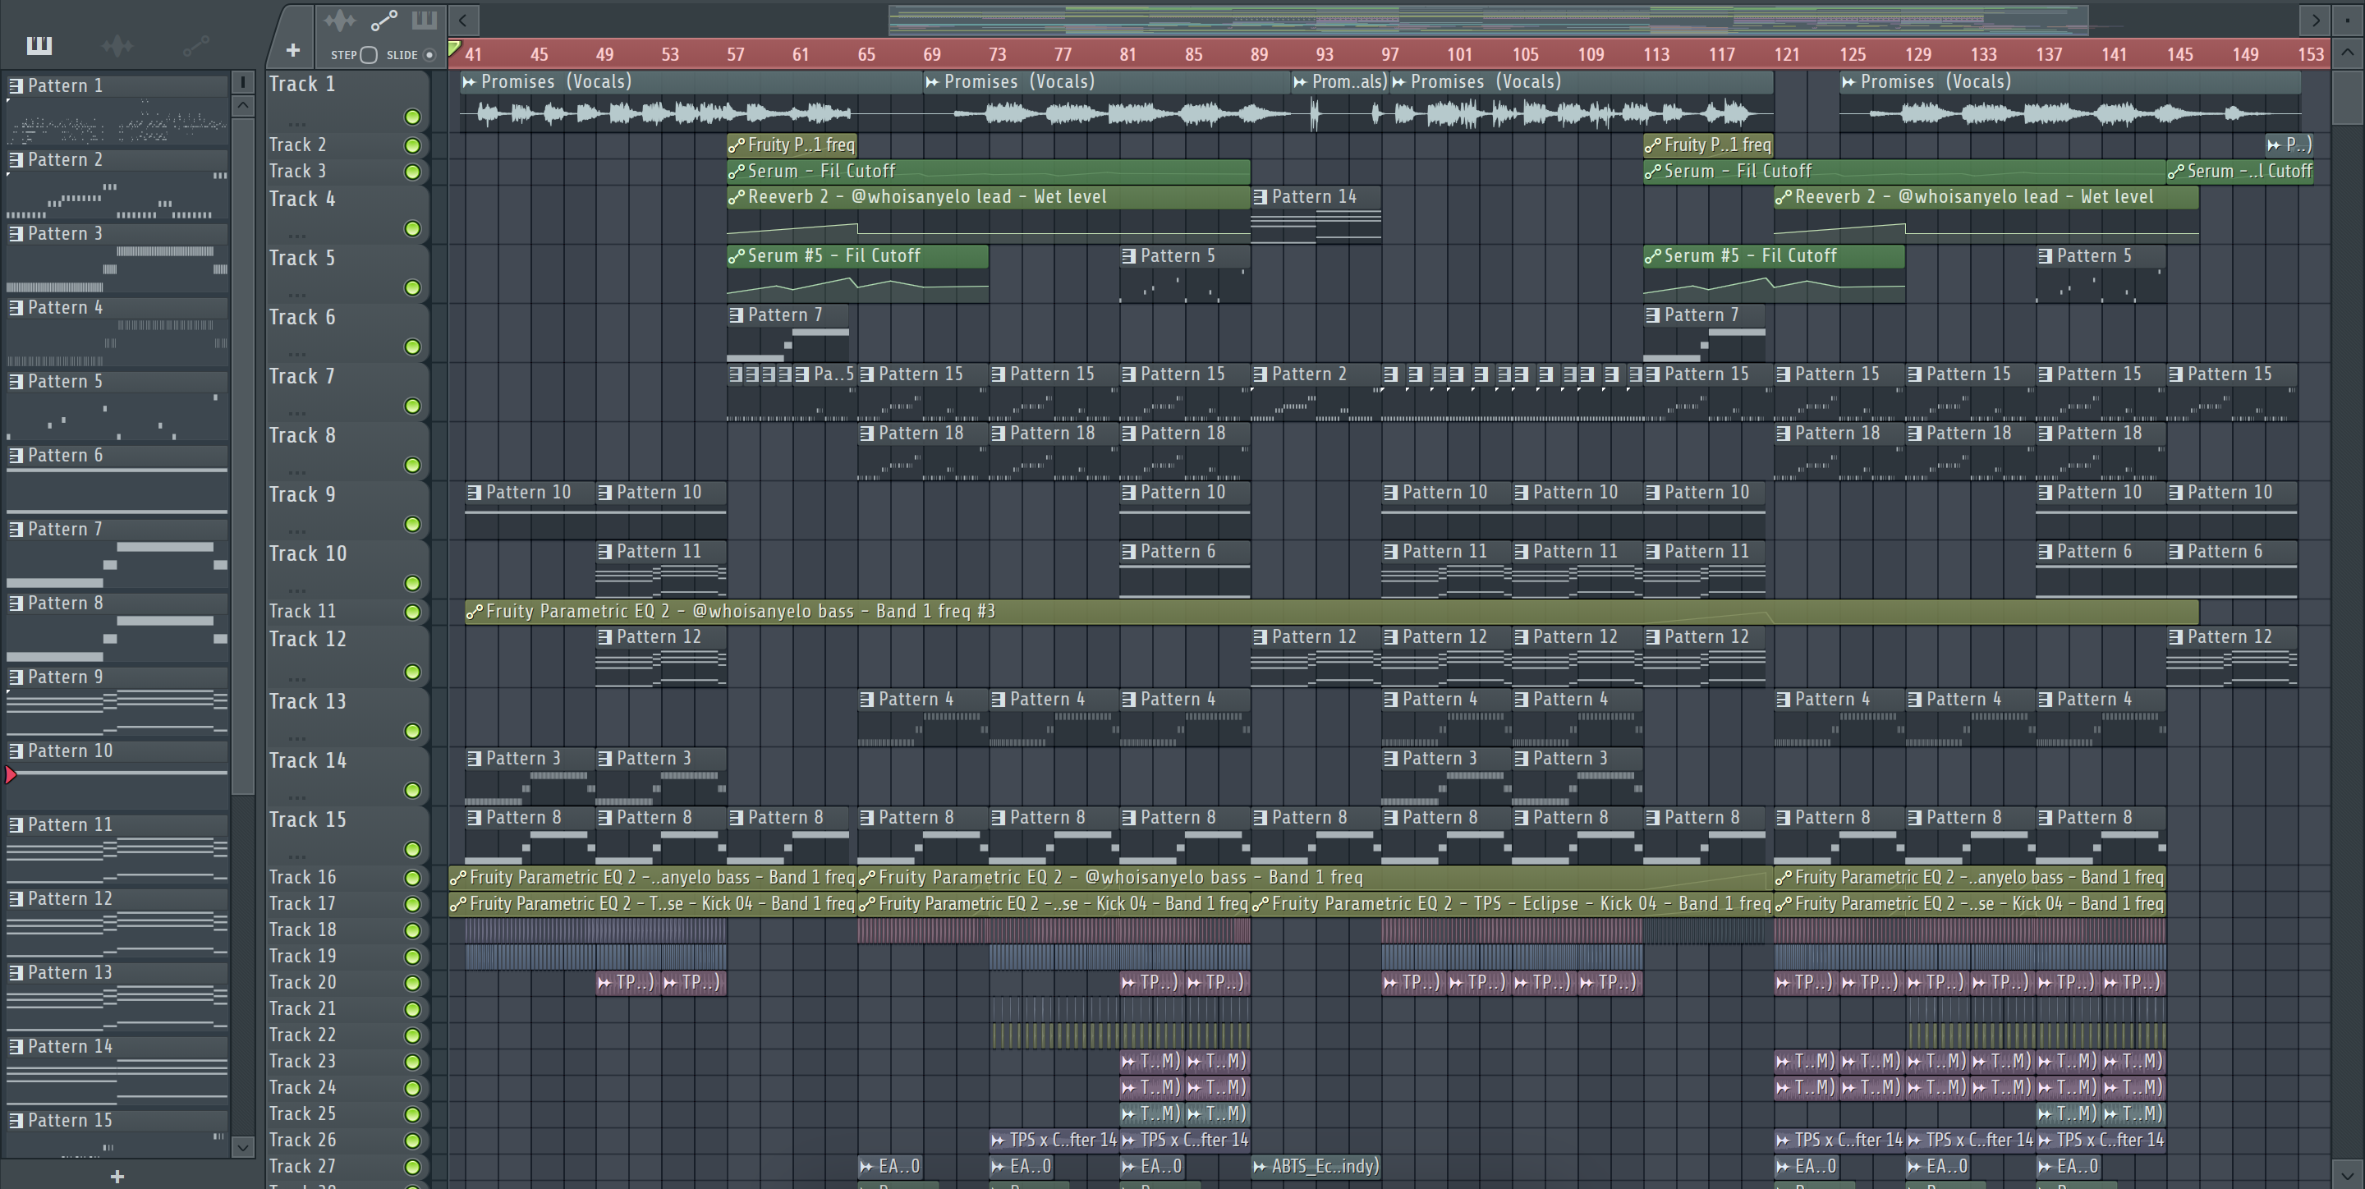Select the Track 18 header
The image size is (2365, 1189).
(x=347, y=930)
